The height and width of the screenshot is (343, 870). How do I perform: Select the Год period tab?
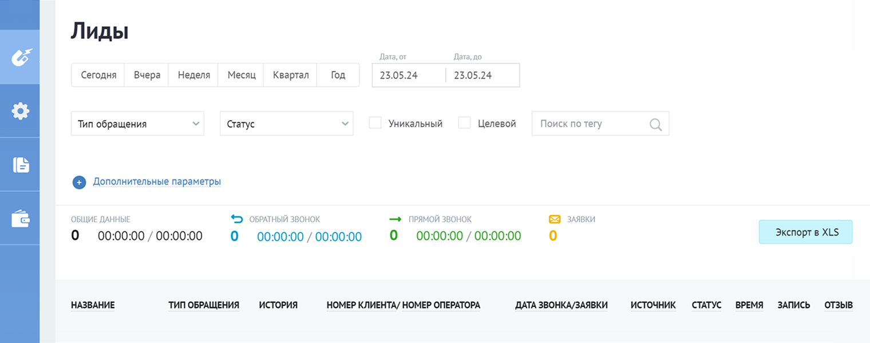[338, 75]
